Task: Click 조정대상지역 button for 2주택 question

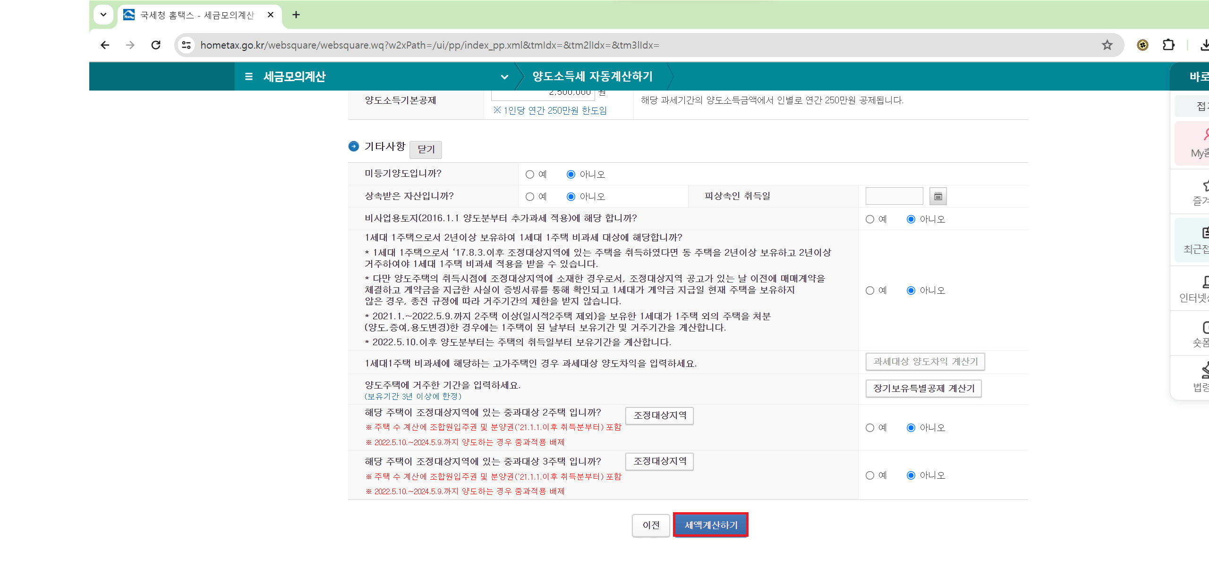Action: click(659, 415)
